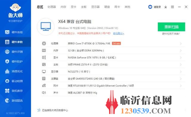The image size is (191, 117).
Task: Switch to the 硬盘 tab
Action: 107,7
